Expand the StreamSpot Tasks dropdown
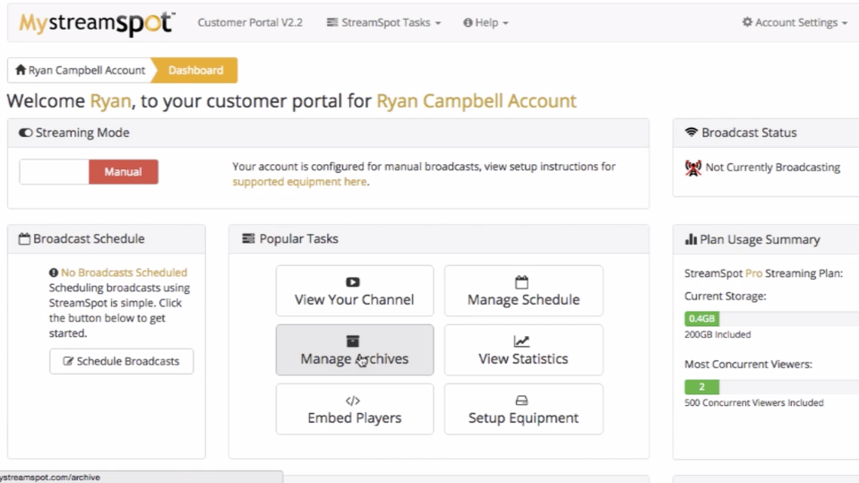 383,22
